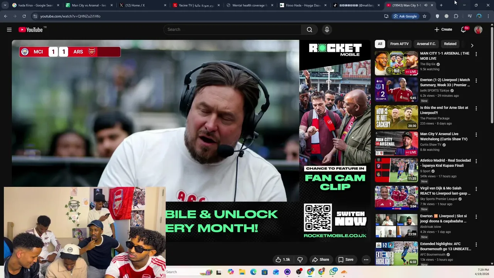Viewport: 494px width, 278px height.
Task: Open options for Everton (1-2) Liverpool Match Summary
Action: point(476,81)
